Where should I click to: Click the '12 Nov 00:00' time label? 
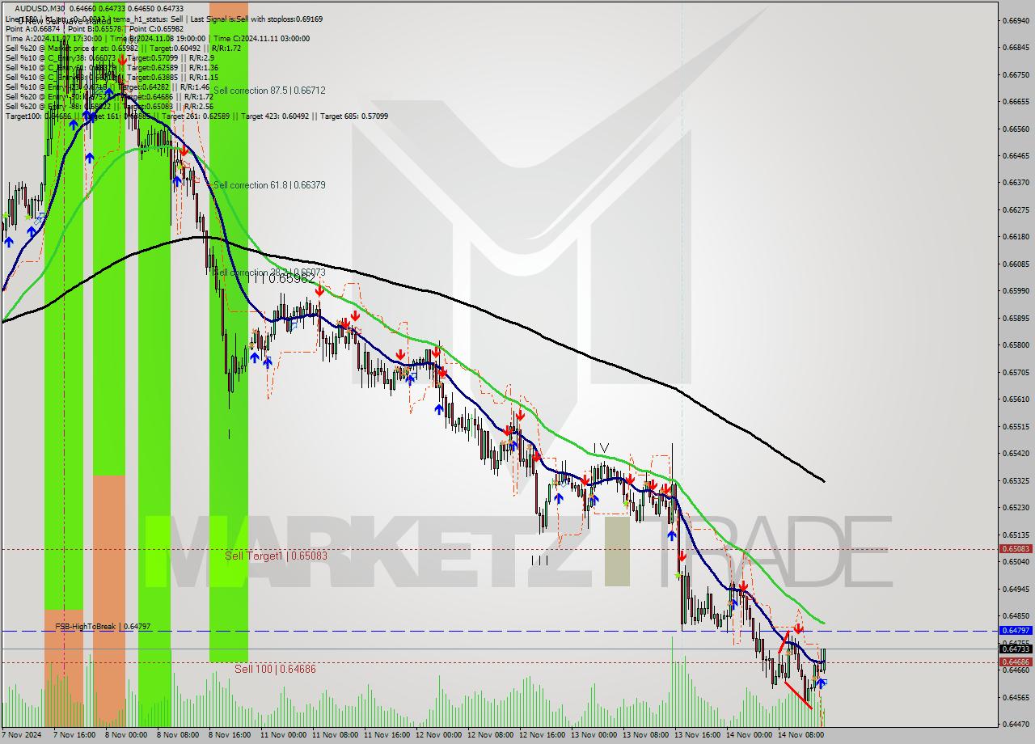click(438, 735)
